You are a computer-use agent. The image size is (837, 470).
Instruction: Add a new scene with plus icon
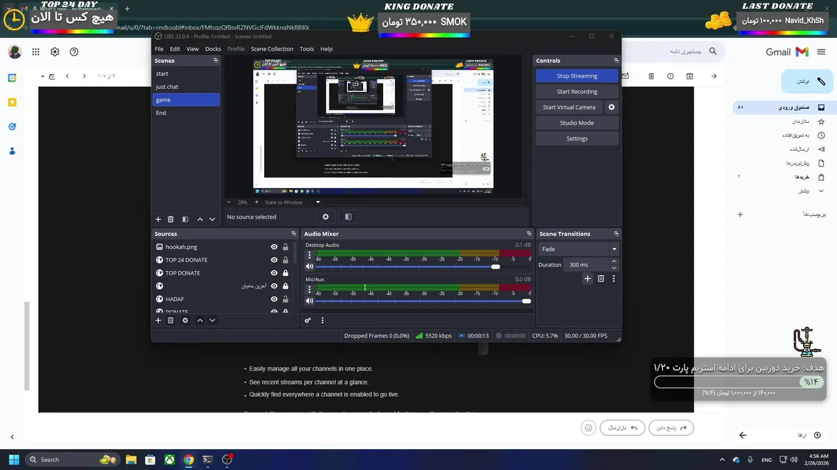tap(158, 219)
